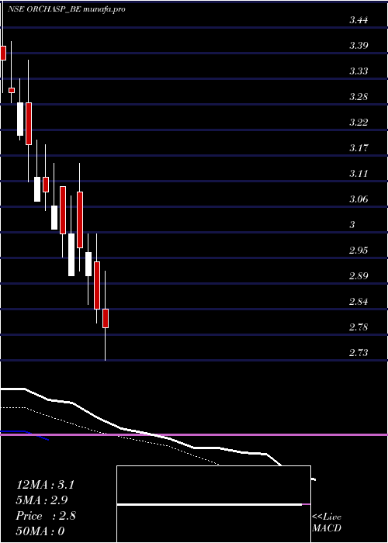Click the short blue moving average line
Screen dimensions: 388x543
24,434
